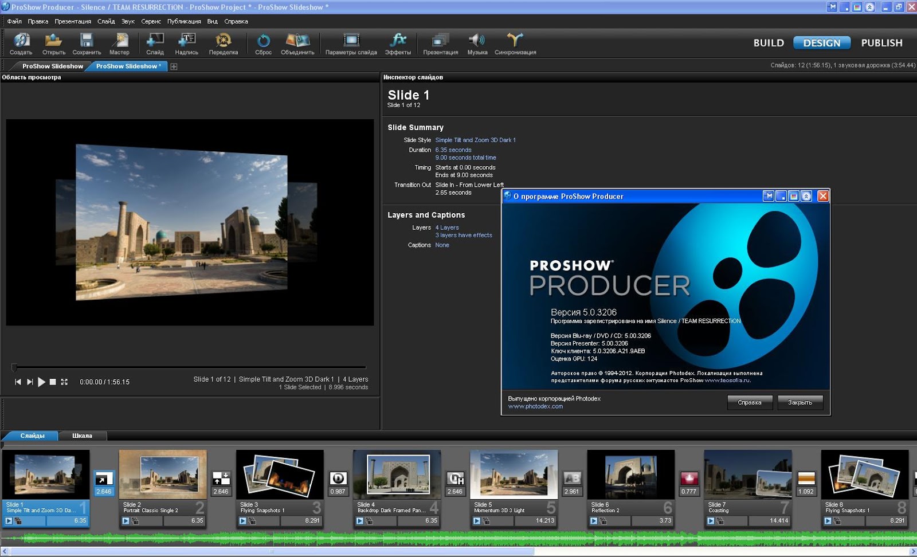The height and width of the screenshot is (557, 917).
Task: Launch the Мастер wizard
Action: point(120,42)
